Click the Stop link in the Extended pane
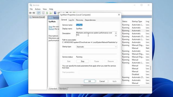This screenshot has width=173, height=97. [51, 27]
